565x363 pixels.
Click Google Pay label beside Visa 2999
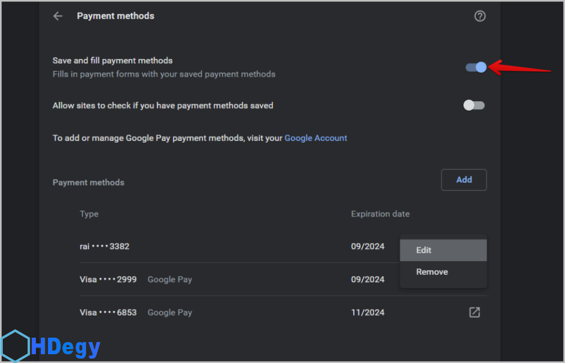[170, 279]
